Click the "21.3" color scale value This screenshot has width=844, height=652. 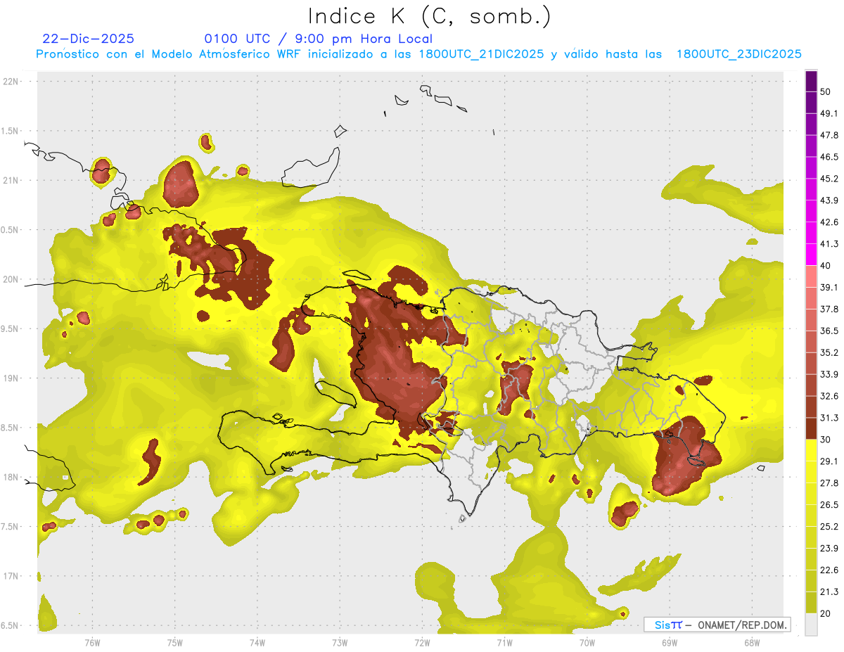(x=829, y=592)
